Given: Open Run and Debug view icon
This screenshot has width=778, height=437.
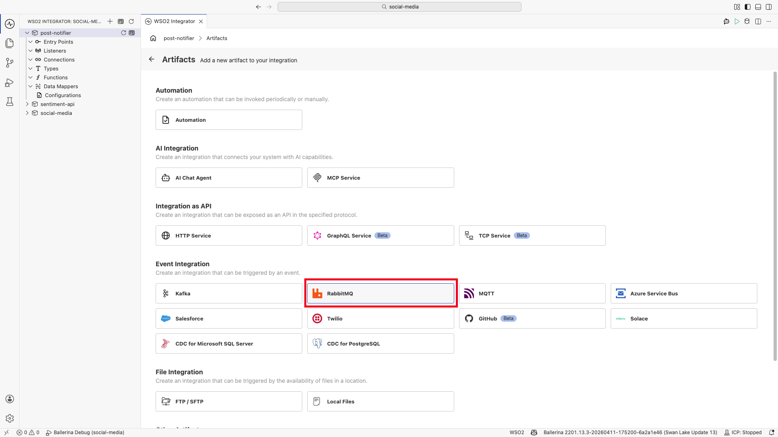Looking at the screenshot, I should (10, 83).
